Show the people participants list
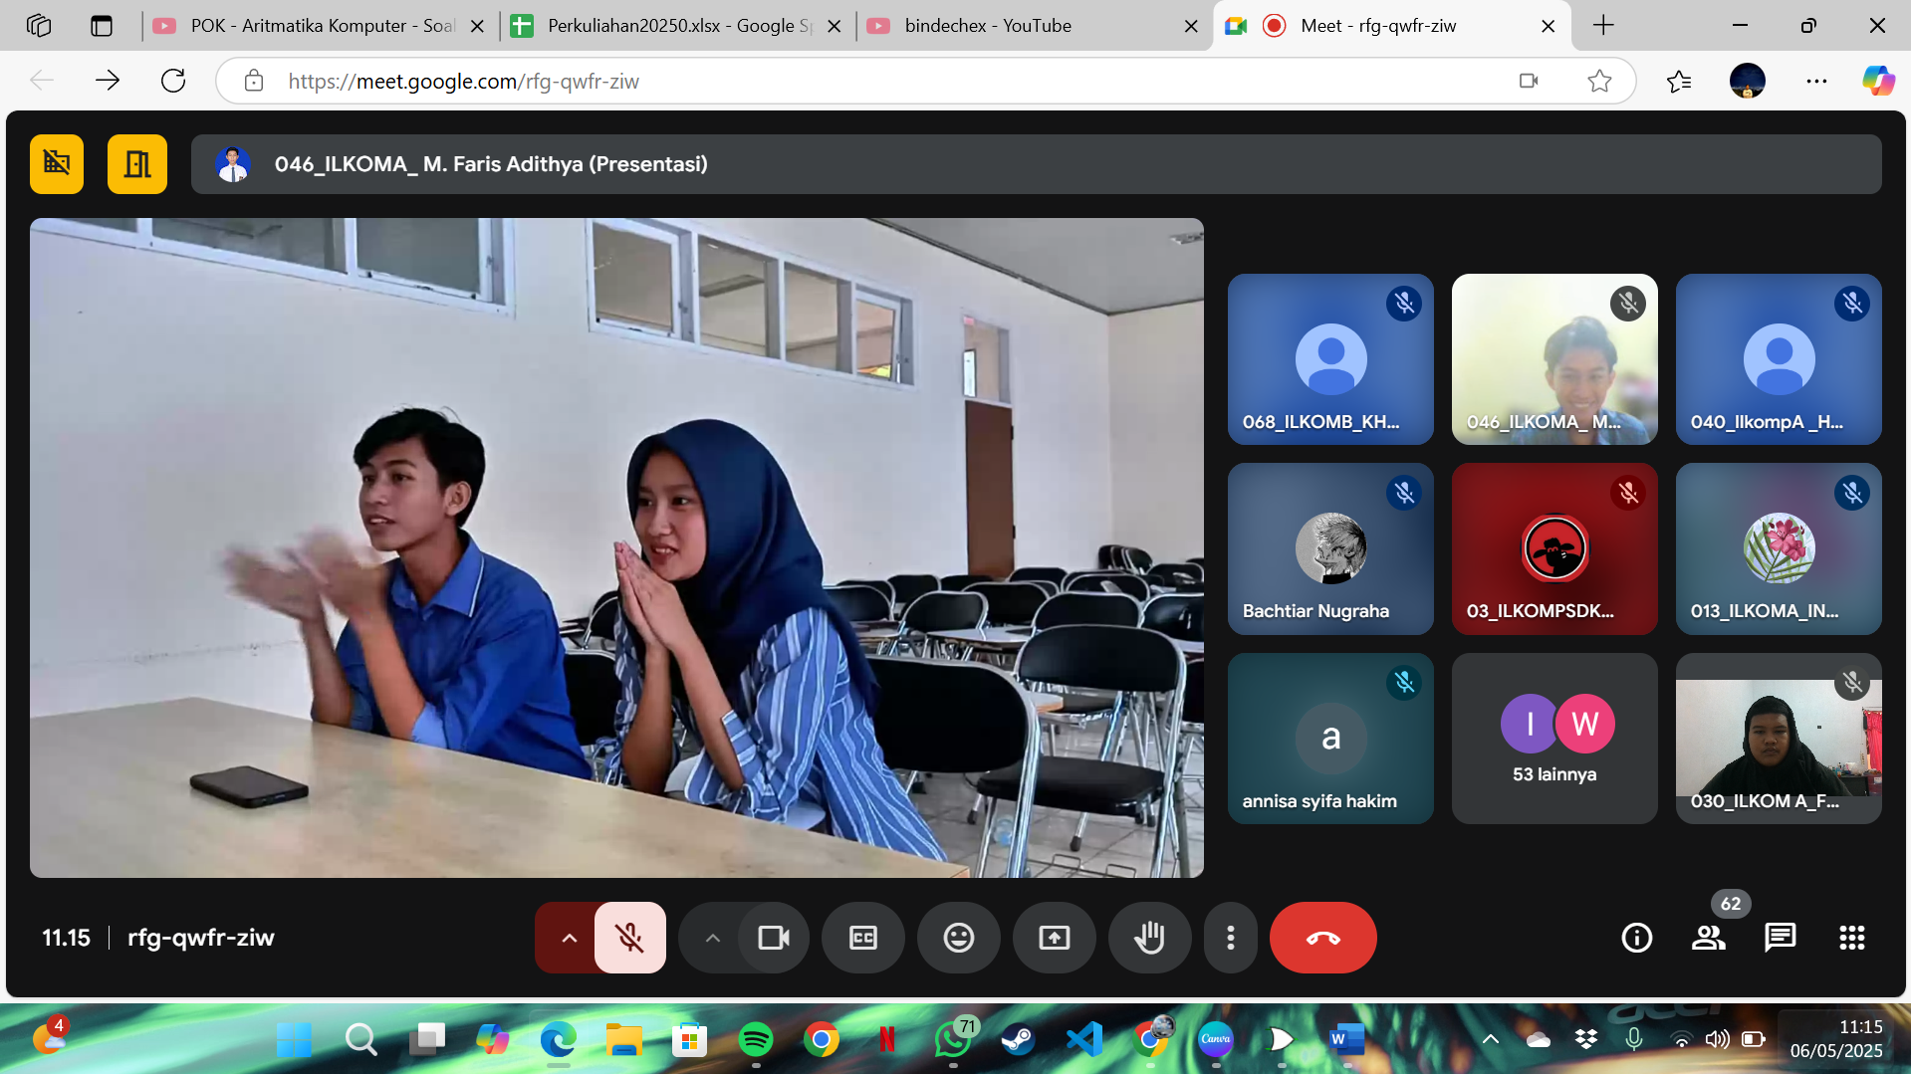 click(1708, 938)
